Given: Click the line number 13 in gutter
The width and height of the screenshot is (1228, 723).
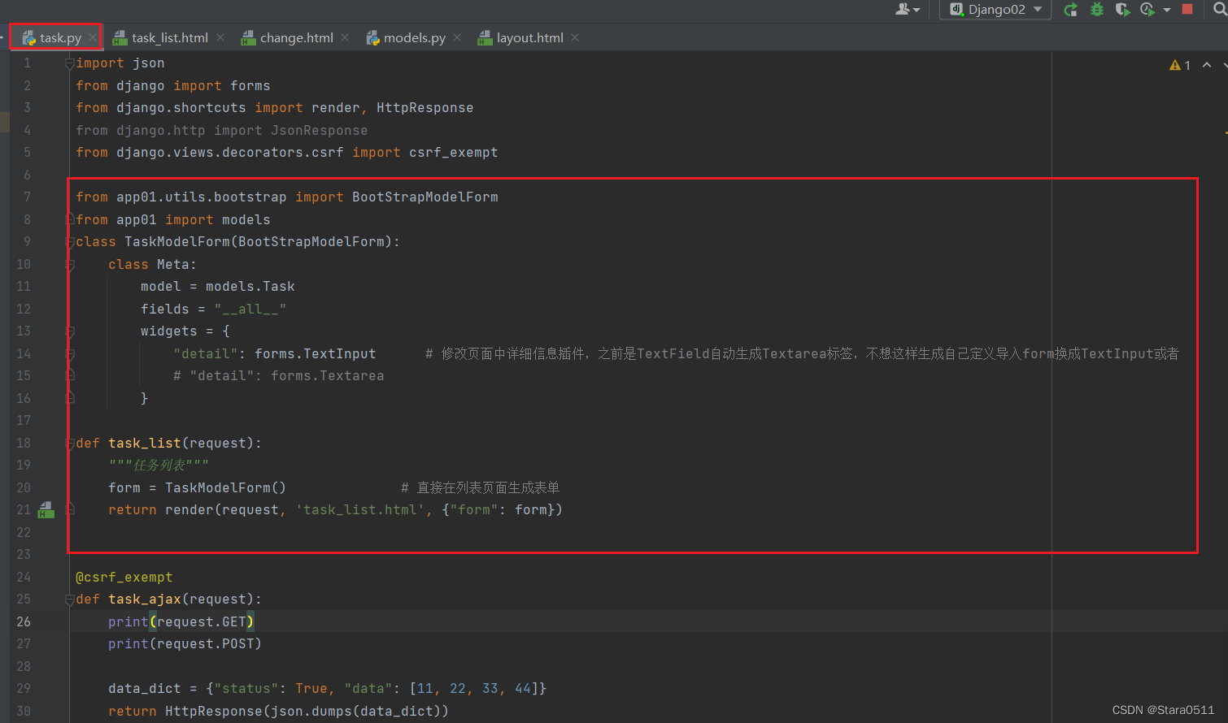Looking at the screenshot, I should pyautogui.click(x=24, y=331).
